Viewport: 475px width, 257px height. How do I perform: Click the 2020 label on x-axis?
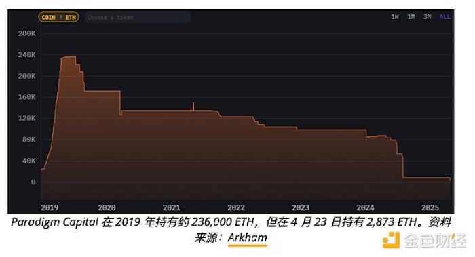click(107, 207)
